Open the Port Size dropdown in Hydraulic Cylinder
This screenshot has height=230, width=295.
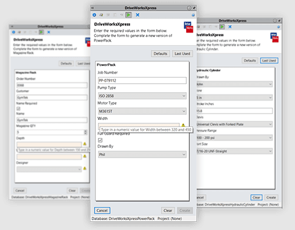point(235,151)
